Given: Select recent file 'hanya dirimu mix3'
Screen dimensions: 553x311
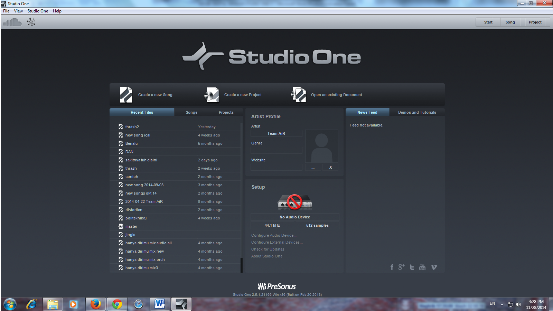Looking at the screenshot, I should (175, 268).
